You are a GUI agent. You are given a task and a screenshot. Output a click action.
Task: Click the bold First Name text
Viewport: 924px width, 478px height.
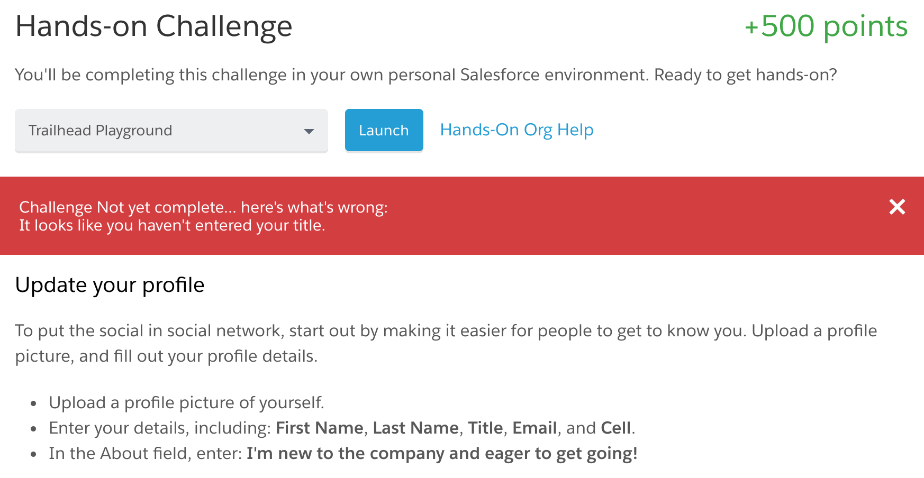(320, 428)
